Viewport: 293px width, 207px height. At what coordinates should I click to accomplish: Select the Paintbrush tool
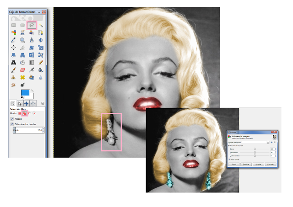click(x=13, y=70)
